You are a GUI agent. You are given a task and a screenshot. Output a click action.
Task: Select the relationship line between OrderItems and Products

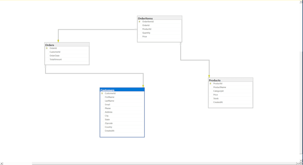[x=195, y=60]
